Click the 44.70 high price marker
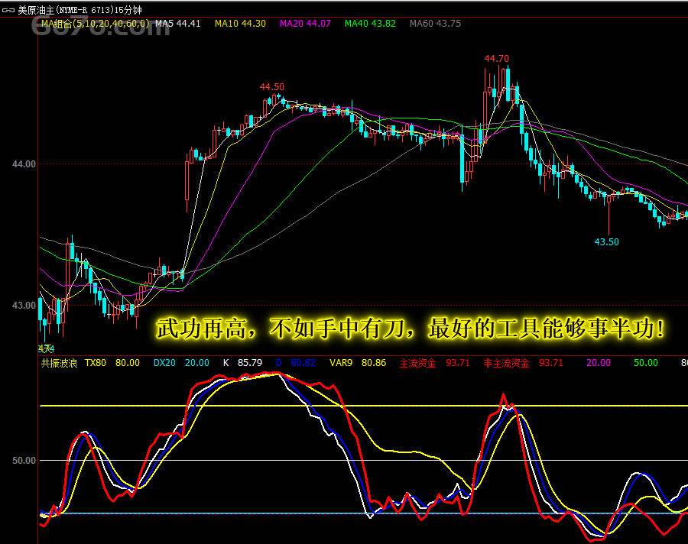 (x=496, y=59)
